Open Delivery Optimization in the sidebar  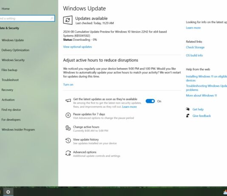(x=15, y=50)
